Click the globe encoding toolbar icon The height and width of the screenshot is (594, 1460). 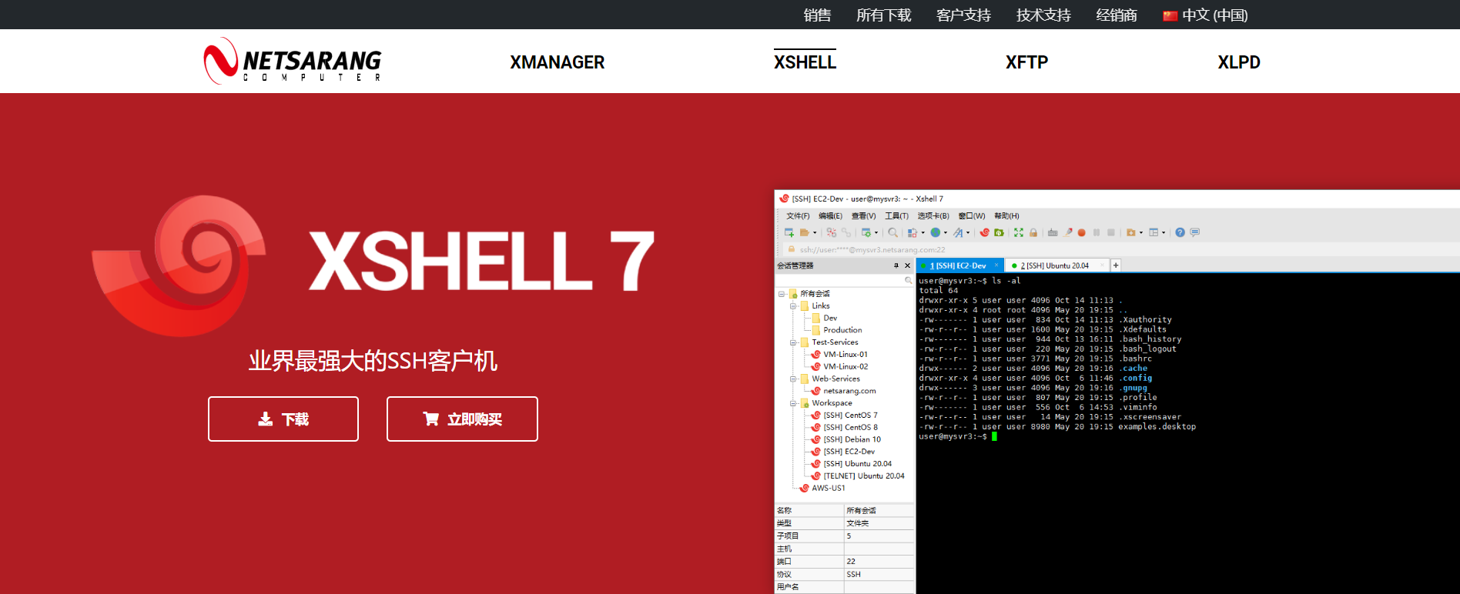click(x=936, y=232)
